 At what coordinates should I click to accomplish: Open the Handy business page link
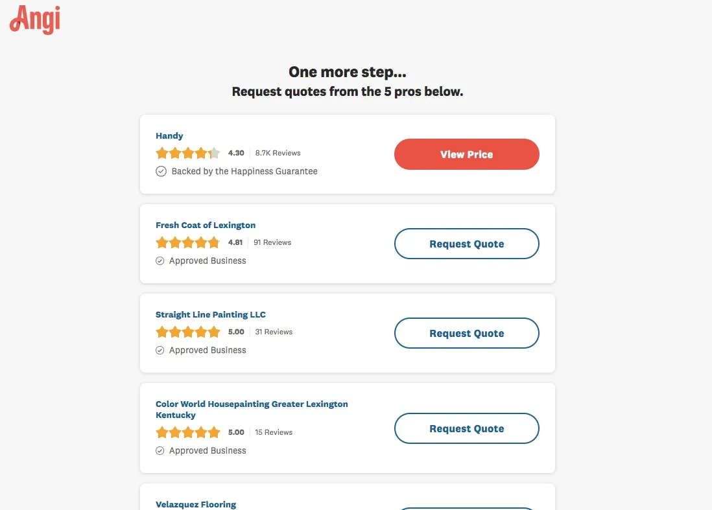tap(169, 135)
